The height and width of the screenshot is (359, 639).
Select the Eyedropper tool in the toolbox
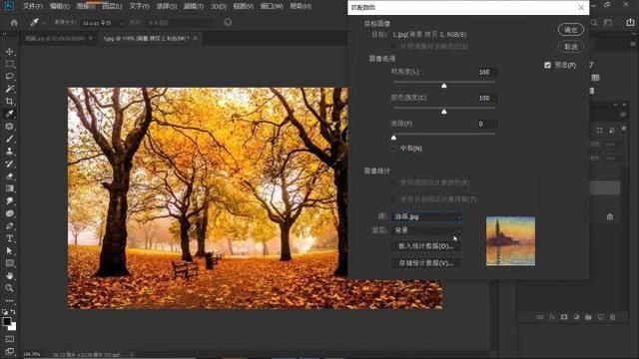(10, 114)
